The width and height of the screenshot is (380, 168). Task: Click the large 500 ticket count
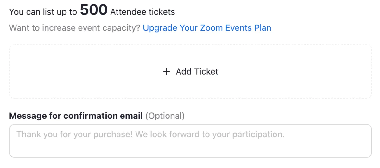coord(94,10)
